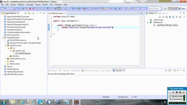Switch to the Markers tab

pos(53,71)
